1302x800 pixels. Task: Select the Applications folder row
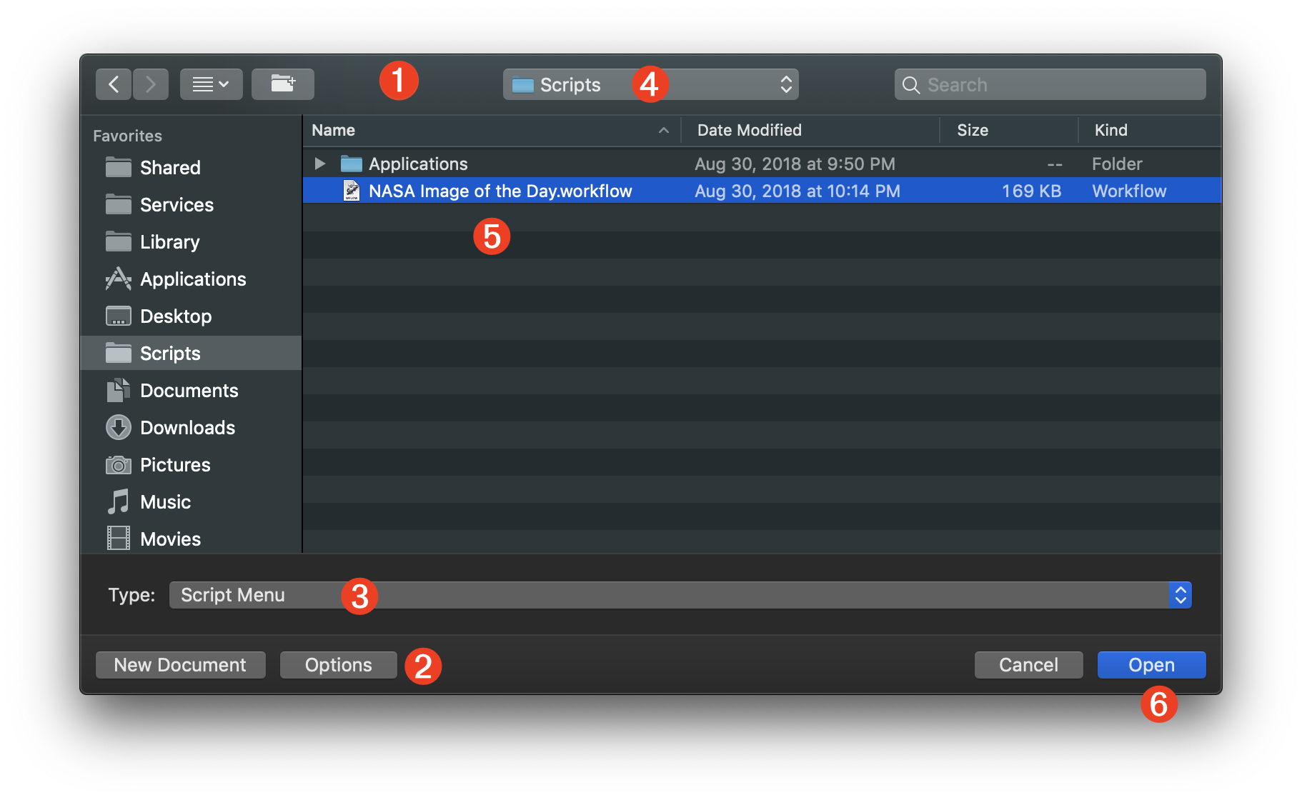[762, 164]
